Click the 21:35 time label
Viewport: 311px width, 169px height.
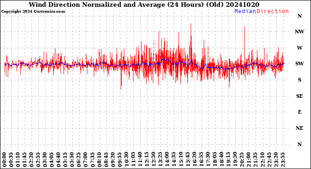pyautogui.click(x=256, y=160)
